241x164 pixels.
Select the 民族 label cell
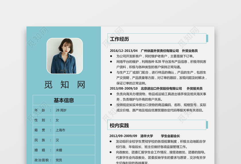point(43,140)
